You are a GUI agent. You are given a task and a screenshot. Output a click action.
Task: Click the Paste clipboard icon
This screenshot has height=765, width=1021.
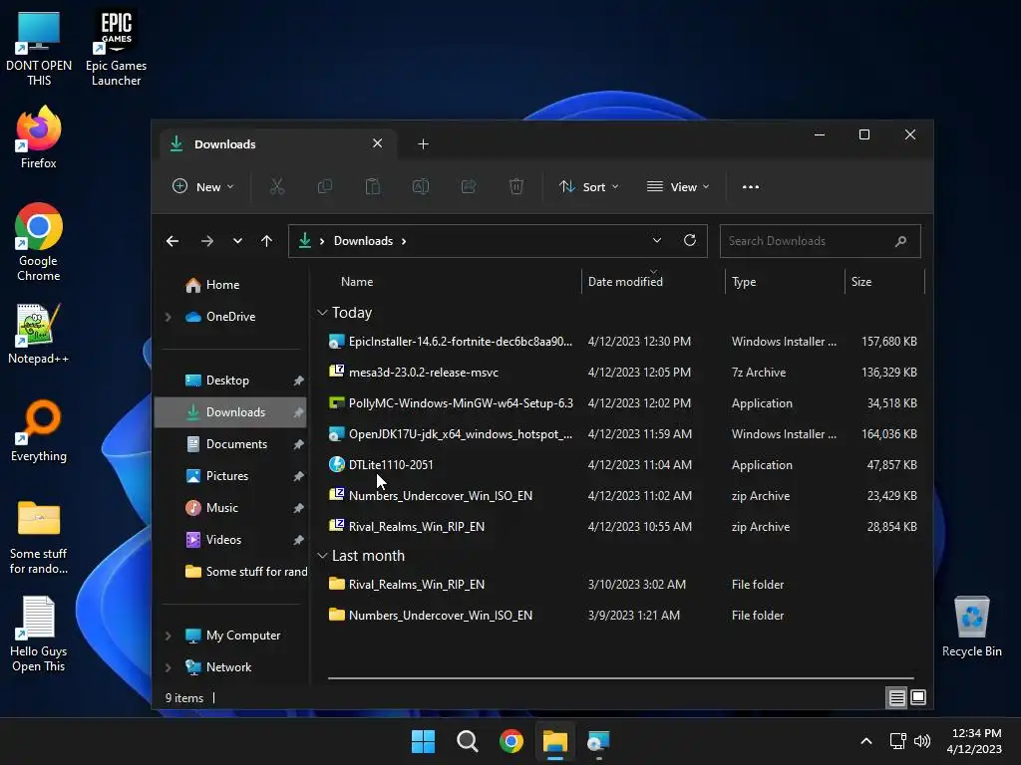[x=373, y=186]
